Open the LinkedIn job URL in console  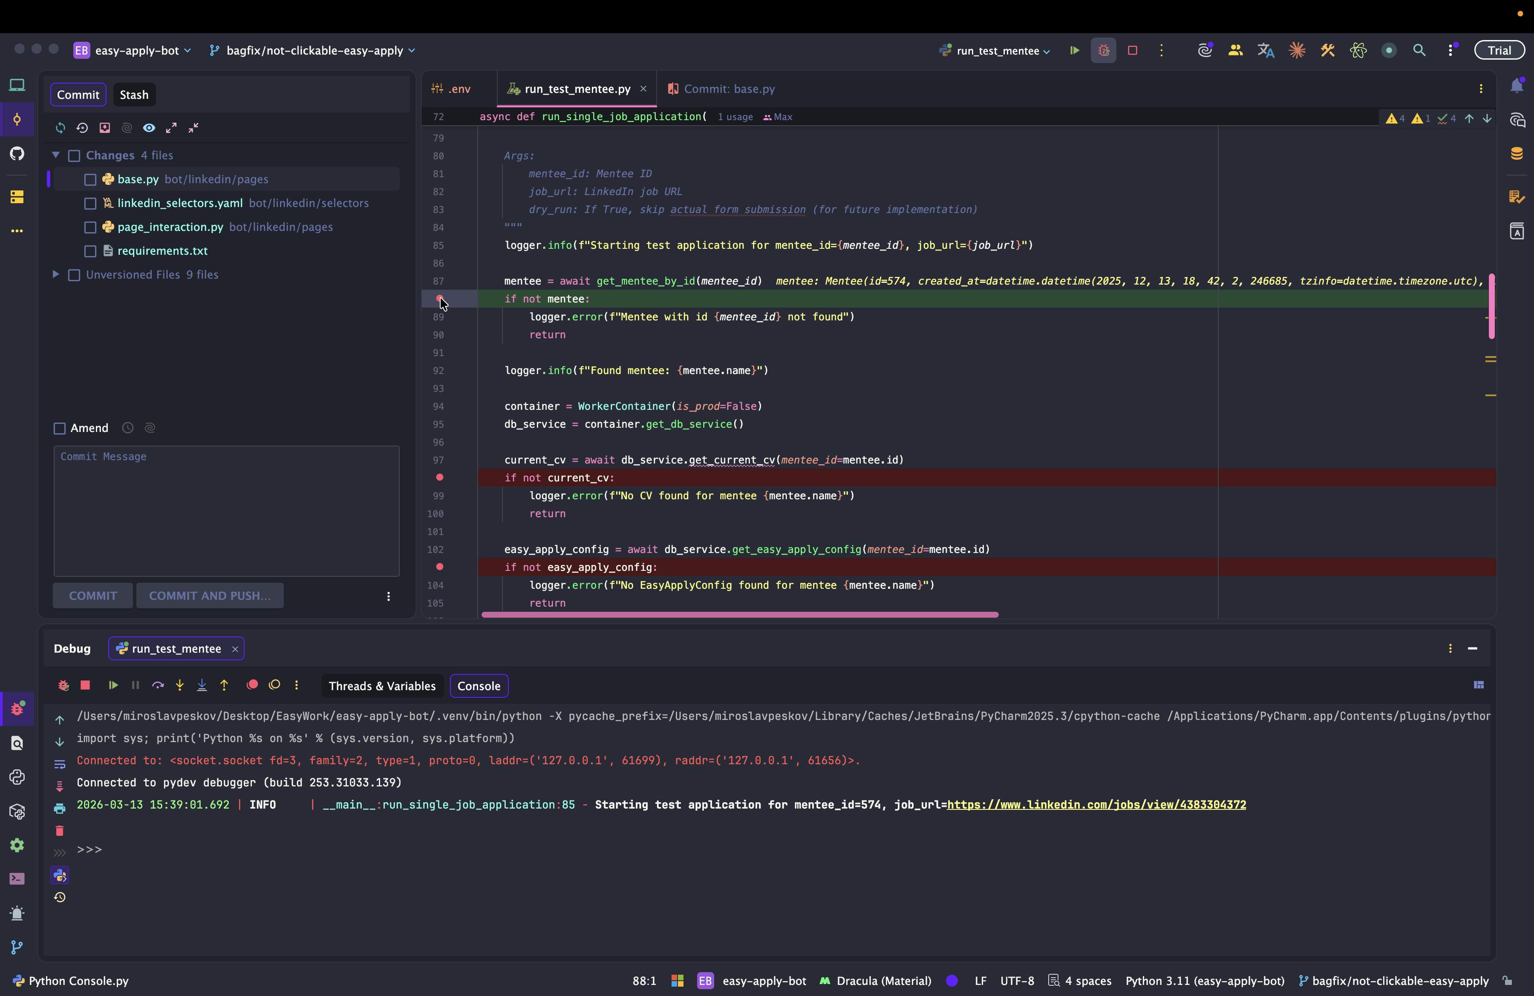pos(1096,805)
